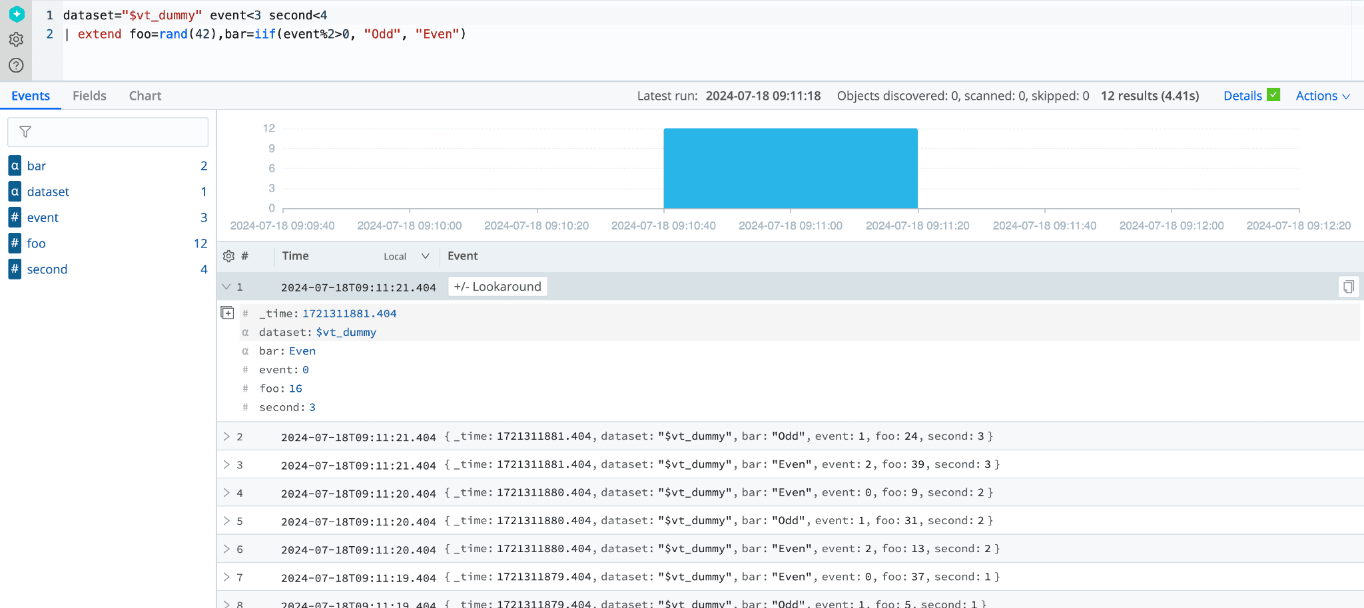Click the string type icon next to bar
The image size is (1364, 608).
[x=15, y=166]
